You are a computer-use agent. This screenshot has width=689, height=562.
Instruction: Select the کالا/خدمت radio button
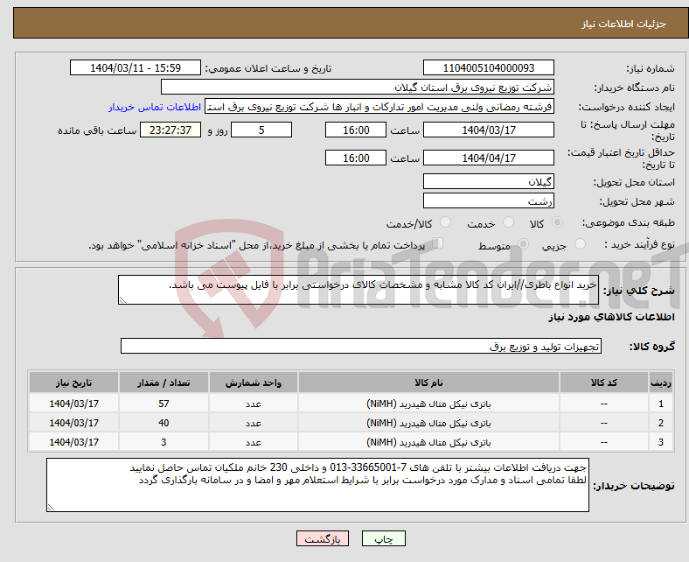[x=446, y=222]
